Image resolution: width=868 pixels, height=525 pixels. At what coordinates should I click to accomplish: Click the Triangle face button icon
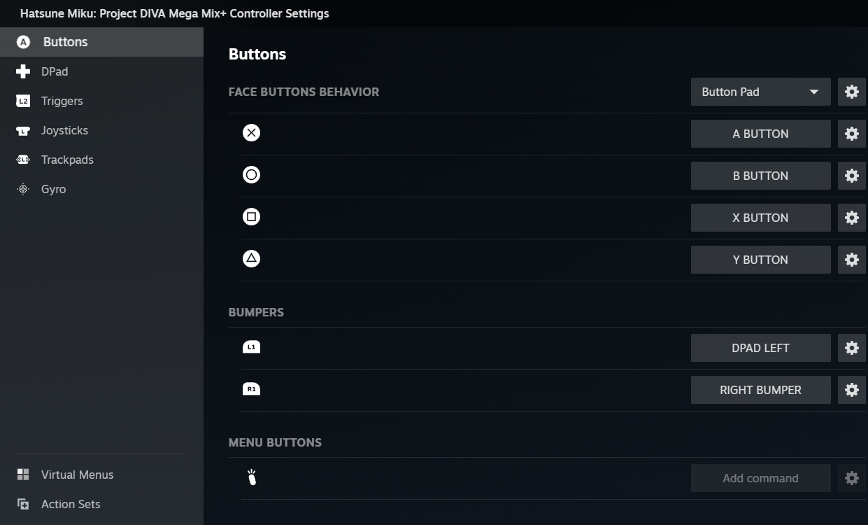[x=251, y=259]
